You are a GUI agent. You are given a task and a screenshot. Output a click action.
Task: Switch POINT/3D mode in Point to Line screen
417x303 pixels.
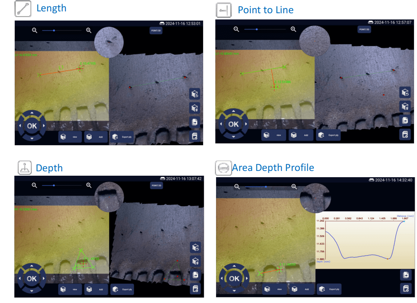[x=364, y=29]
